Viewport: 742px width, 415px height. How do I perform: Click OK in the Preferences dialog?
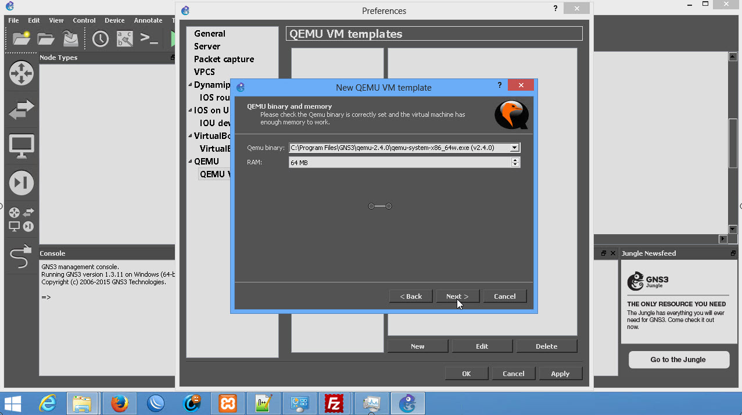pos(467,374)
